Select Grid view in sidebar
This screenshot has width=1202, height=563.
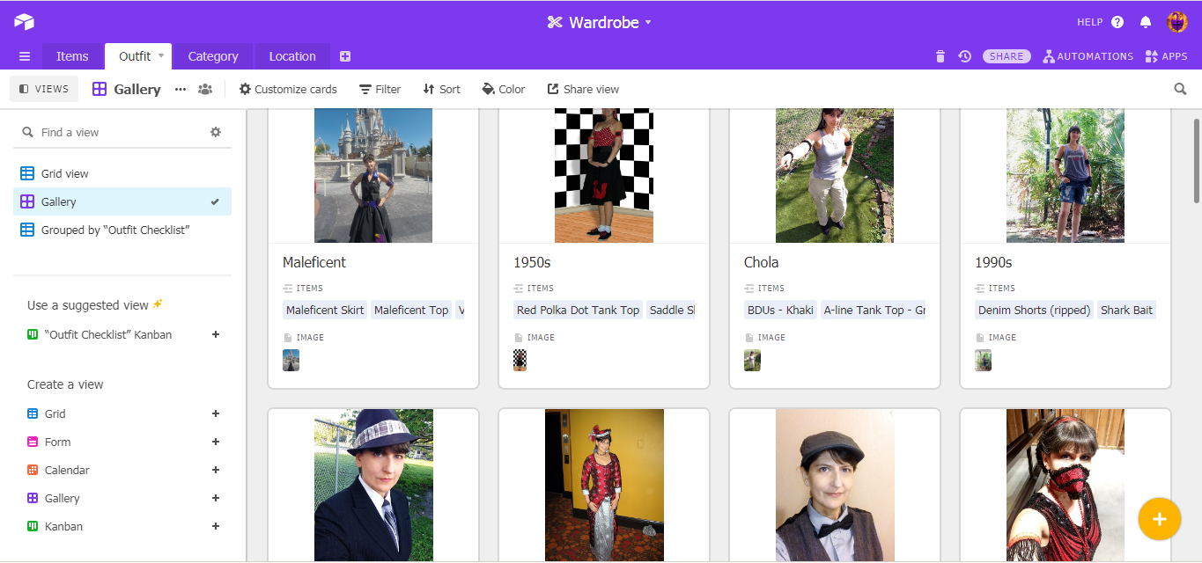(65, 173)
